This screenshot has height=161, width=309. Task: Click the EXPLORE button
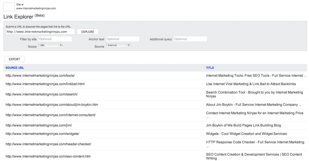pos(88,32)
